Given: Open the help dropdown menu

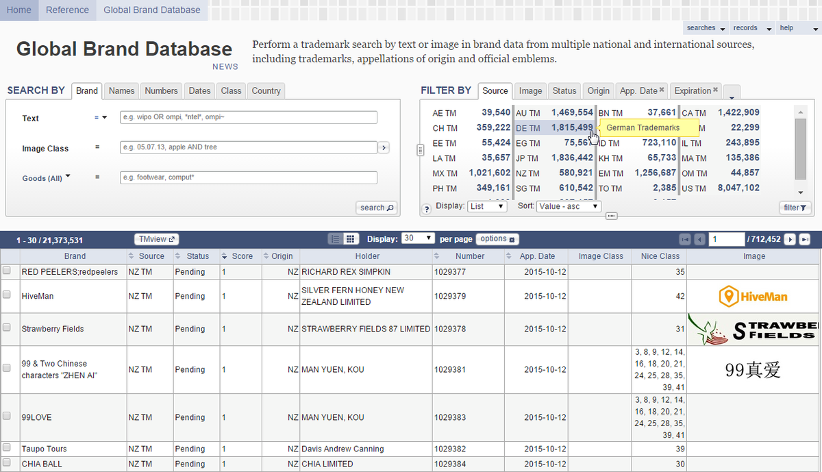Looking at the screenshot, I should (x=797, y=28).
